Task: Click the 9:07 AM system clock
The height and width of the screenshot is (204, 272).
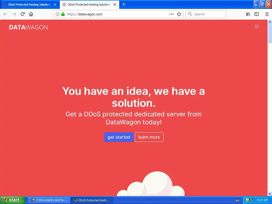Action: coord(262,200)
